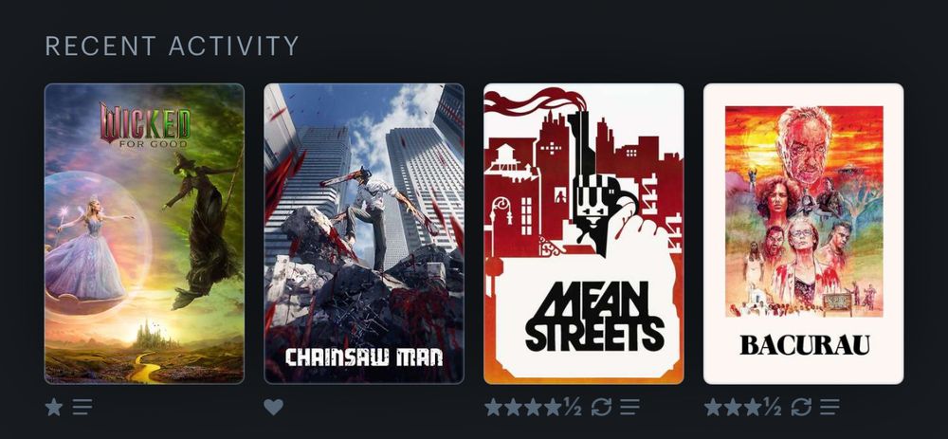Click the Mean Streets title text on poster
948x439 pixels.
[594, 317]
